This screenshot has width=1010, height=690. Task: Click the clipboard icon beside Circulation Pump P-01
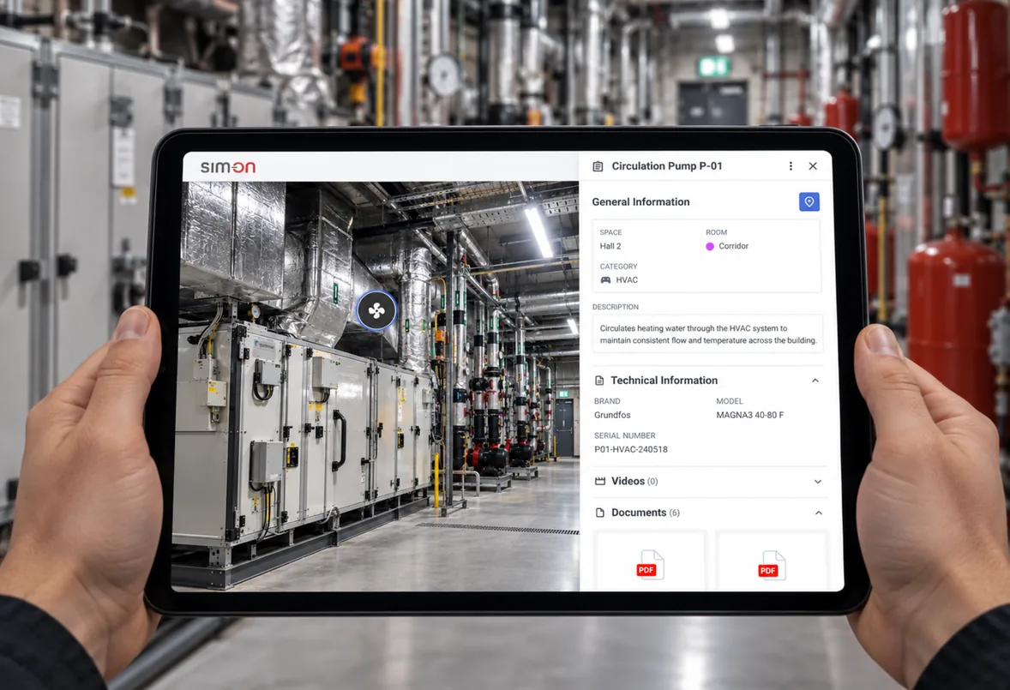tap(598, 166)
